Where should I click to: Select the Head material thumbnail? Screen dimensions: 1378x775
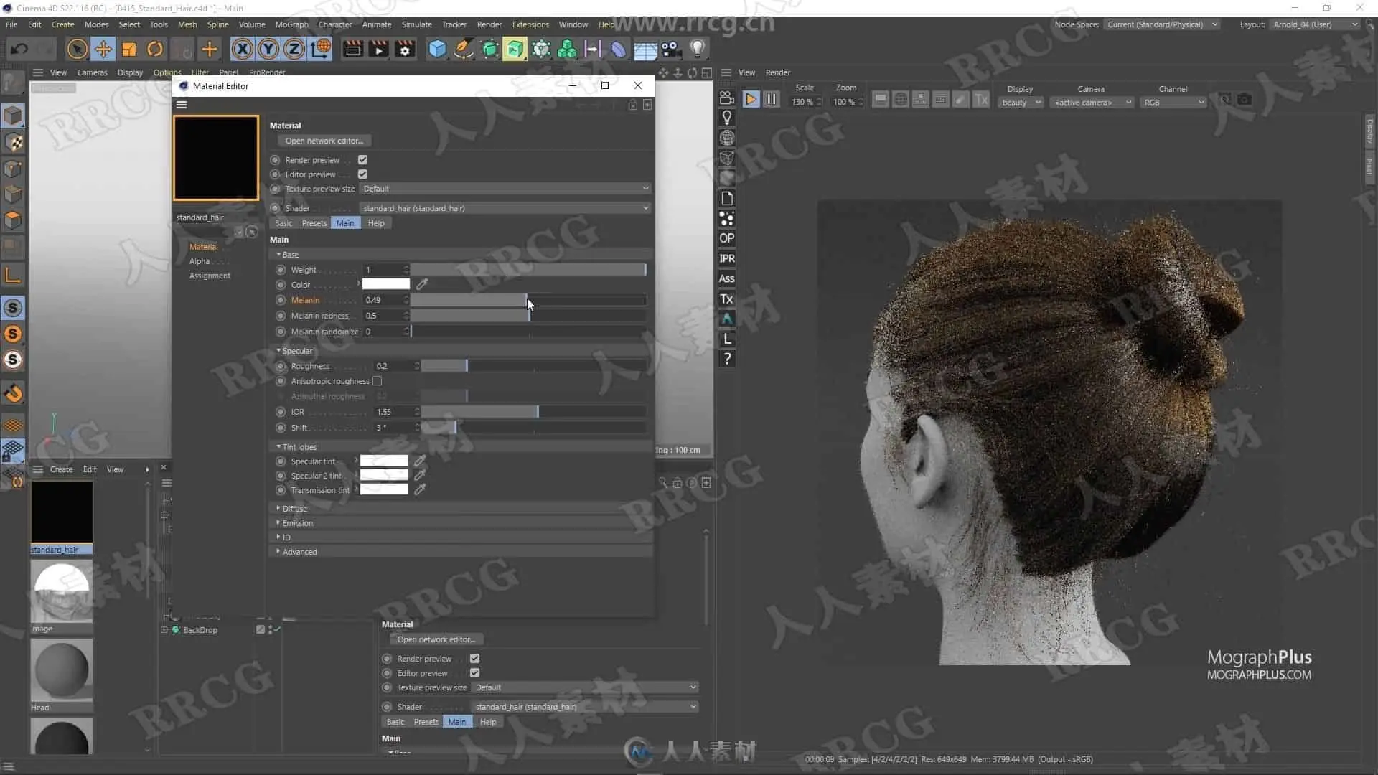tap(62, 671)
